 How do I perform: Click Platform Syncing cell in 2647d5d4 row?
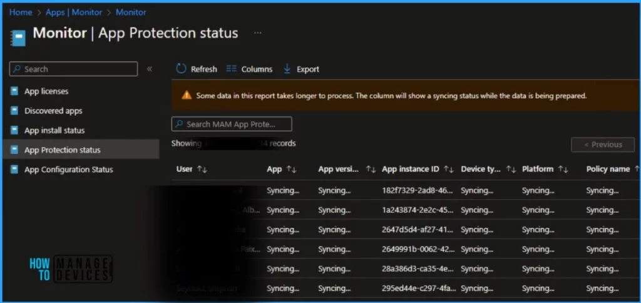click(x=538, y=229)
